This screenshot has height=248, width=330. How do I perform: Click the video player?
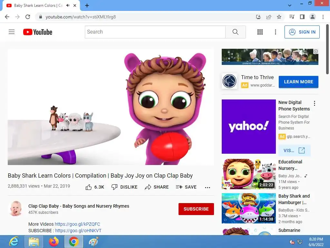pos(111,107)
